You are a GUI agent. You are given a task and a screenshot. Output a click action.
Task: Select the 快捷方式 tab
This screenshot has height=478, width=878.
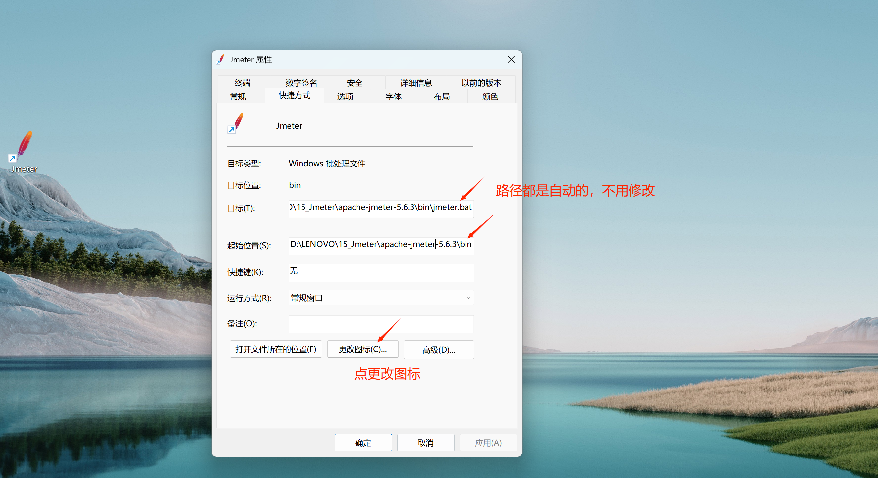295,95
